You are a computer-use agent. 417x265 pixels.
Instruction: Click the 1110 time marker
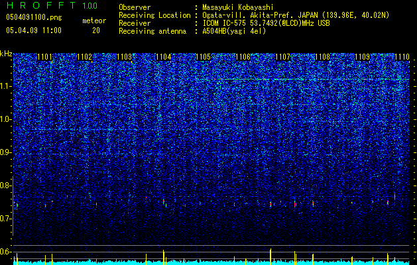tap(402, 57)
